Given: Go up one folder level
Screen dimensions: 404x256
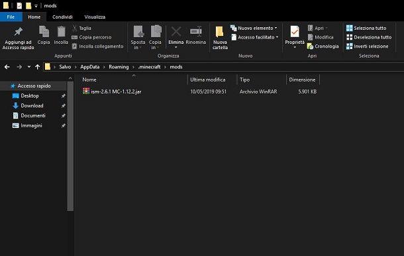Looking at the screenshot, I should (x=38, y=67).
